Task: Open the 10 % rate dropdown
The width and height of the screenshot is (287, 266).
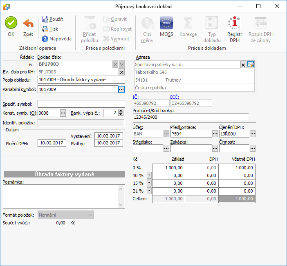Action: click(149, 175)
